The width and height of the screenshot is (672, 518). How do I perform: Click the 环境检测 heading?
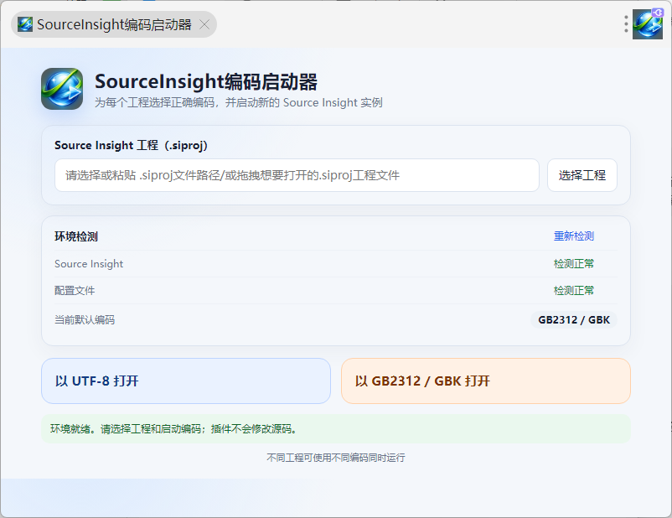point(76,236)
